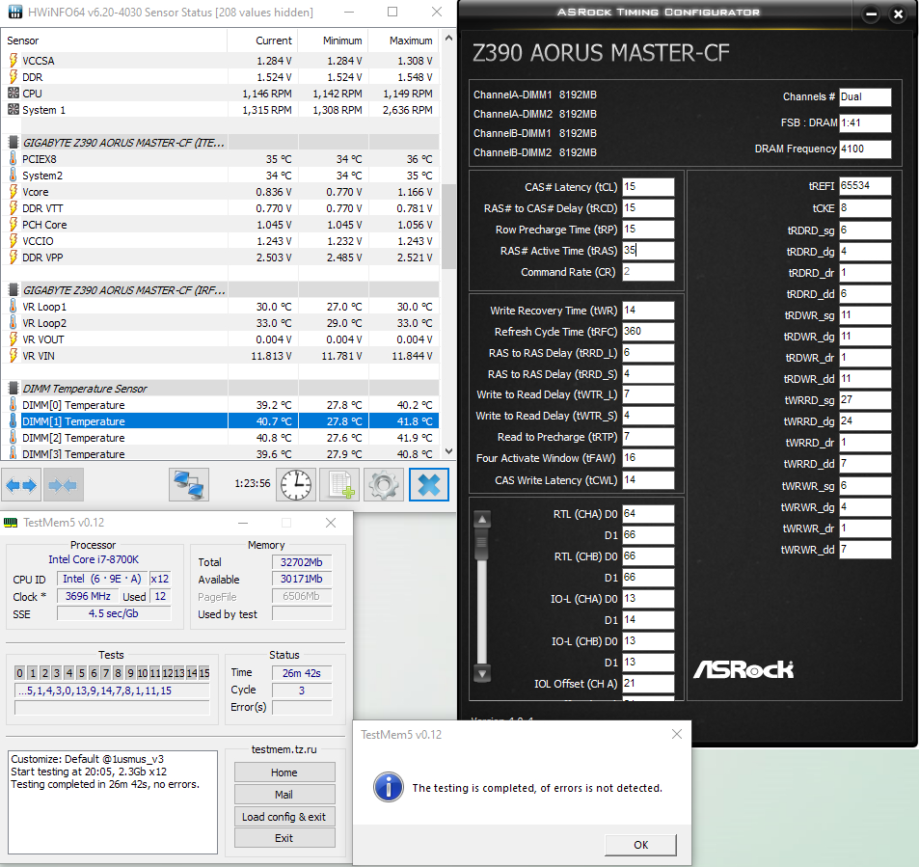
Task: Close the ASRock Timing Configurator window
Action: (898, 14)
